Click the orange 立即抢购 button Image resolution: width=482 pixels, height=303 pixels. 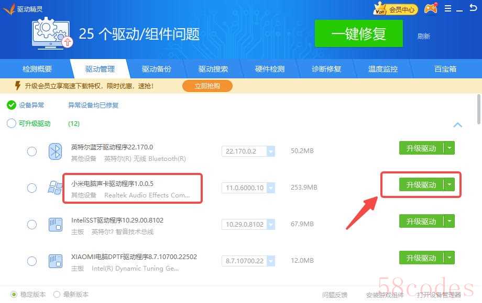pos(207,86)
